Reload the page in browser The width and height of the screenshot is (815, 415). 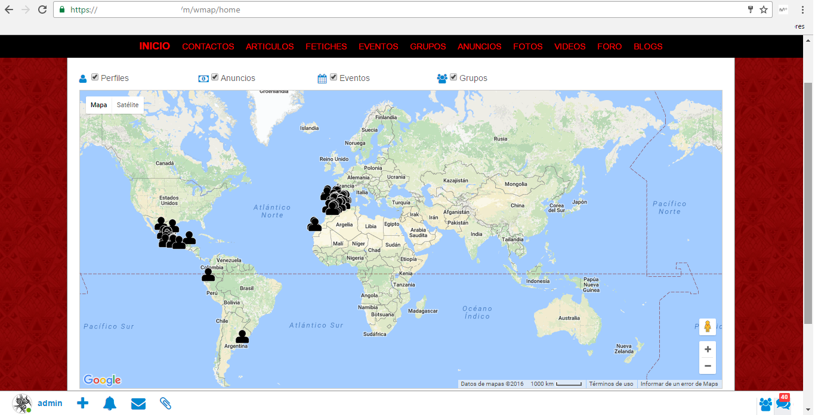pyautogui.click(x=42, y=10)
